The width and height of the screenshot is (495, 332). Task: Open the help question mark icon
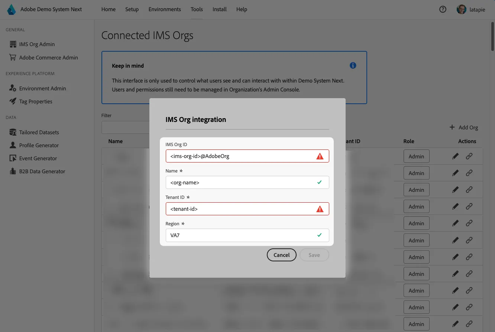[443, 10]
